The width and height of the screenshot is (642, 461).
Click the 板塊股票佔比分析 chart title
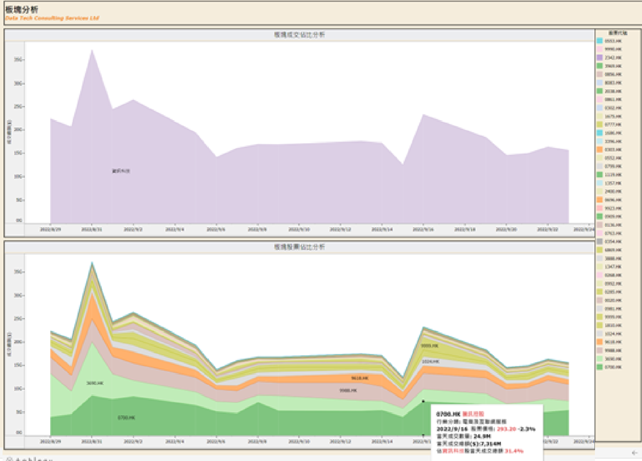click(299, 247)
